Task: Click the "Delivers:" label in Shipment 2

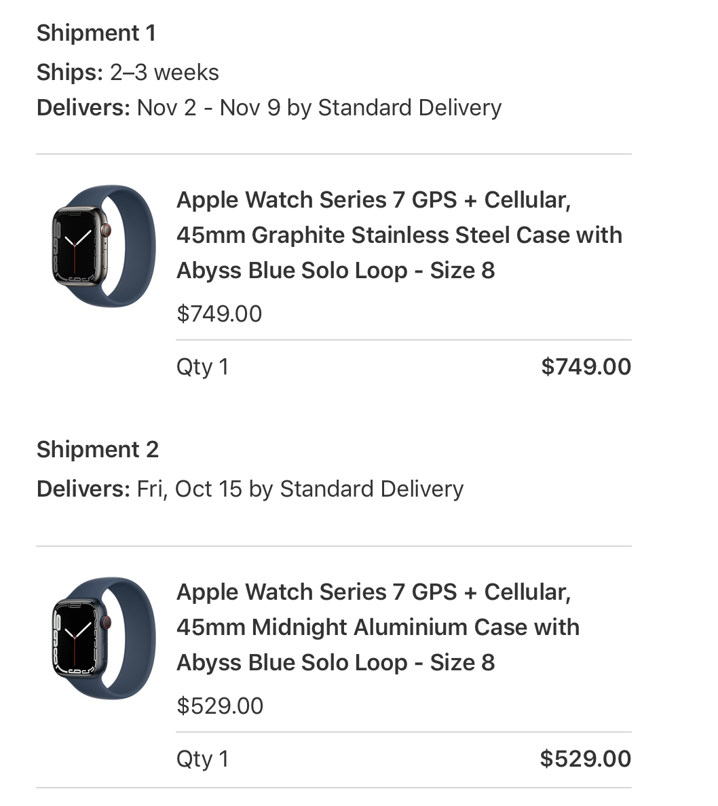Action: (83, 489)
